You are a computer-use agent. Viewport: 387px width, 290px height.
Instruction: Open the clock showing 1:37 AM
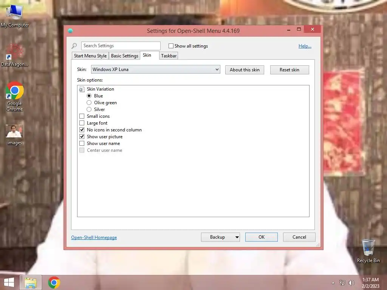coord(370,282)
